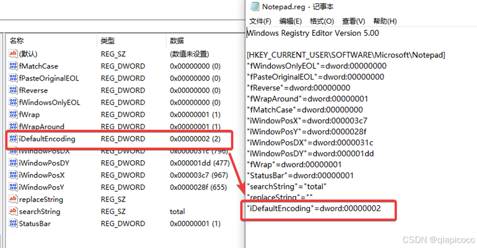The image size is (477, 248).
Task: Click the fWrap DWORD icon
Action: (x=13, y=114)
